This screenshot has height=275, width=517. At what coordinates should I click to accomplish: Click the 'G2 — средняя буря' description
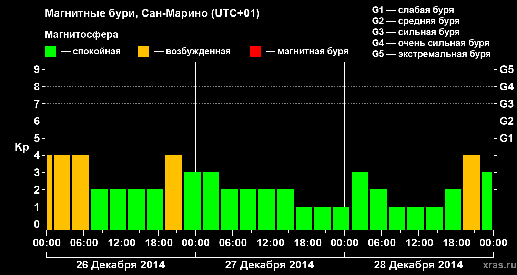point(416,21)
